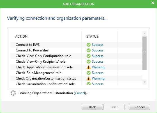Image resolution: width=157 pixels, height=113 pixels.
Task: Open the Warning link for 'ApplicationImpersonation' role
Action: [98, 67]
